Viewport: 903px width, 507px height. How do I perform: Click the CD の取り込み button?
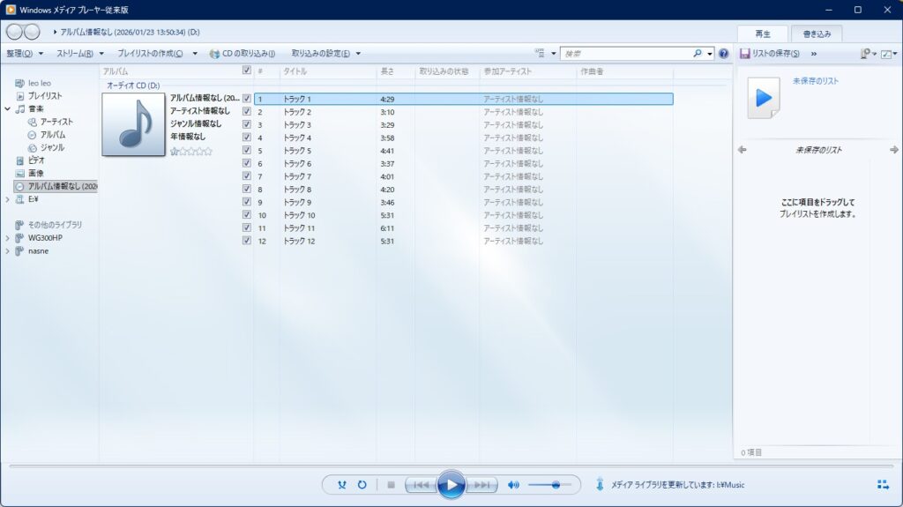click(243, 54)
